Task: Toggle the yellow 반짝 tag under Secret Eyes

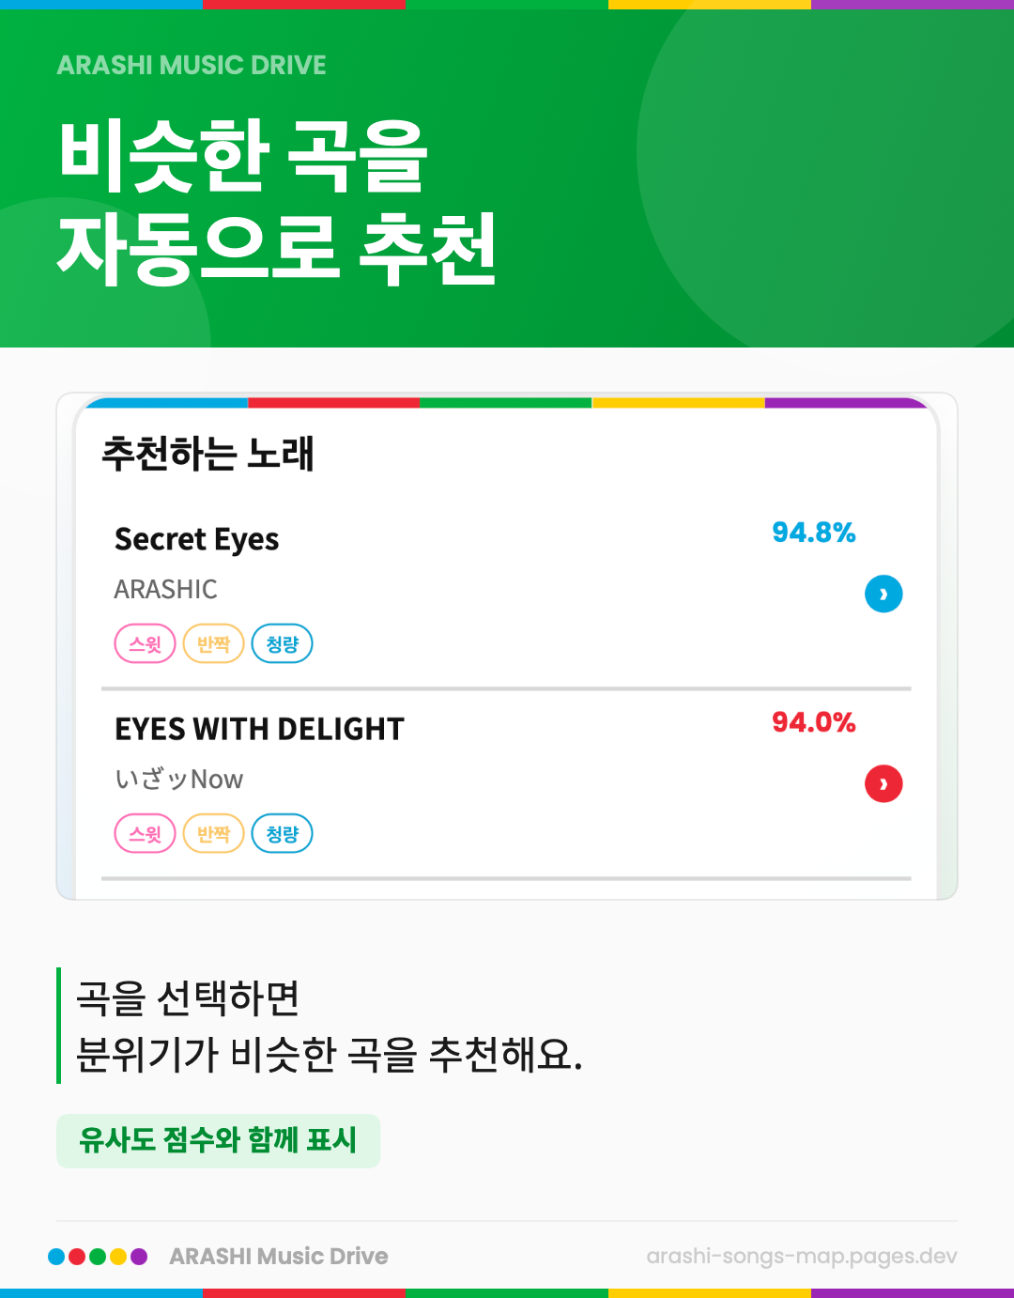Action: (213, 644)
